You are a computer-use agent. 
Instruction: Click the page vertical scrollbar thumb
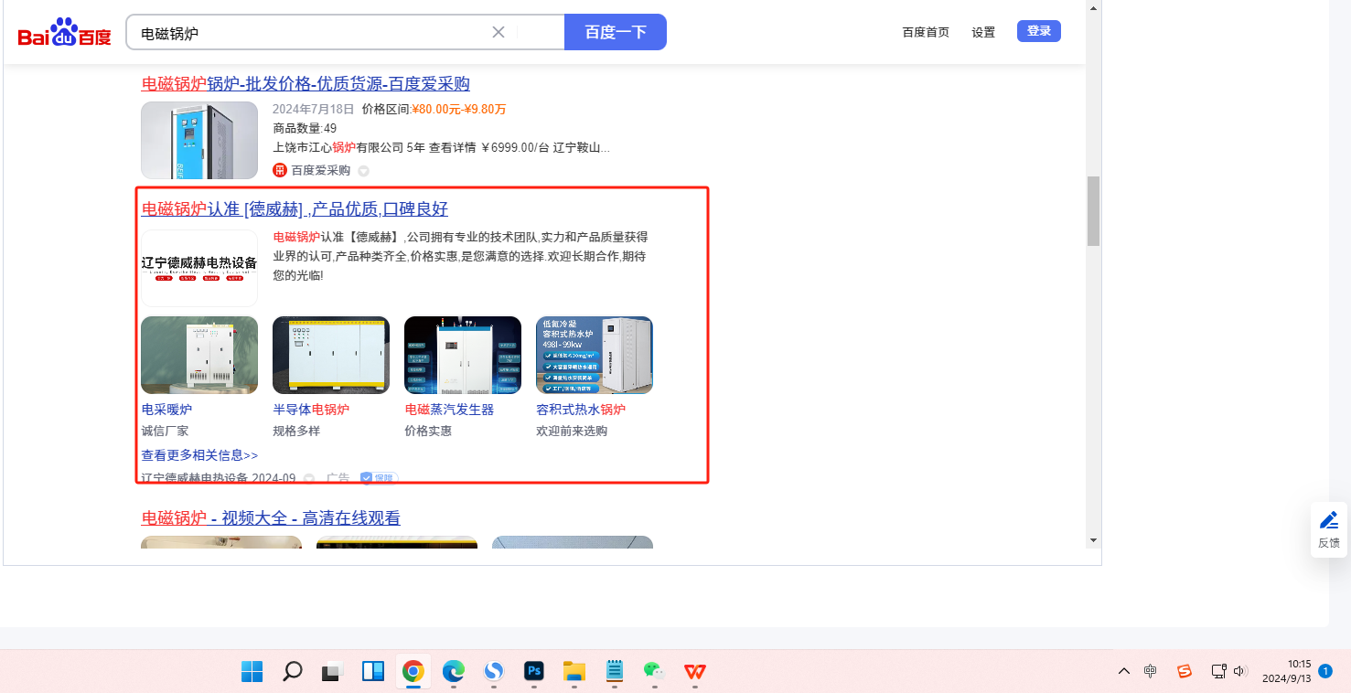(1093, 210)
